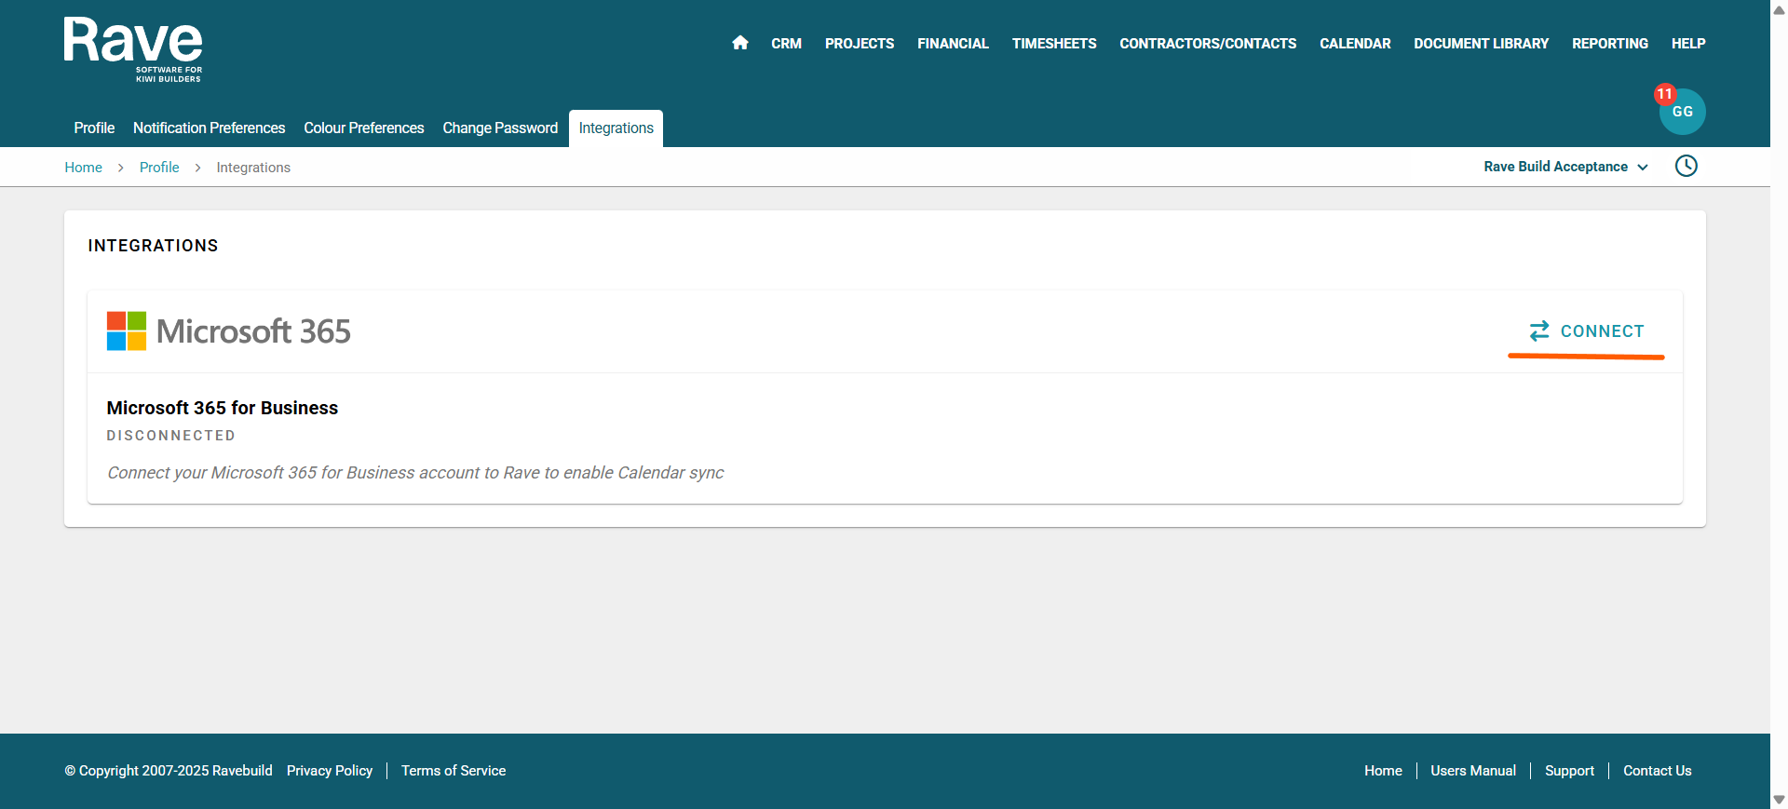This screenshot has height=809, width=1788.
Task: Open the clock timer icon
Action: [1686, 166]
